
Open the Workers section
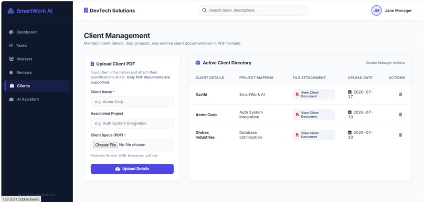pos(37,59)
